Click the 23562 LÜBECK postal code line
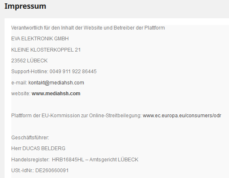229x178 pixels. tap(30, 61)
